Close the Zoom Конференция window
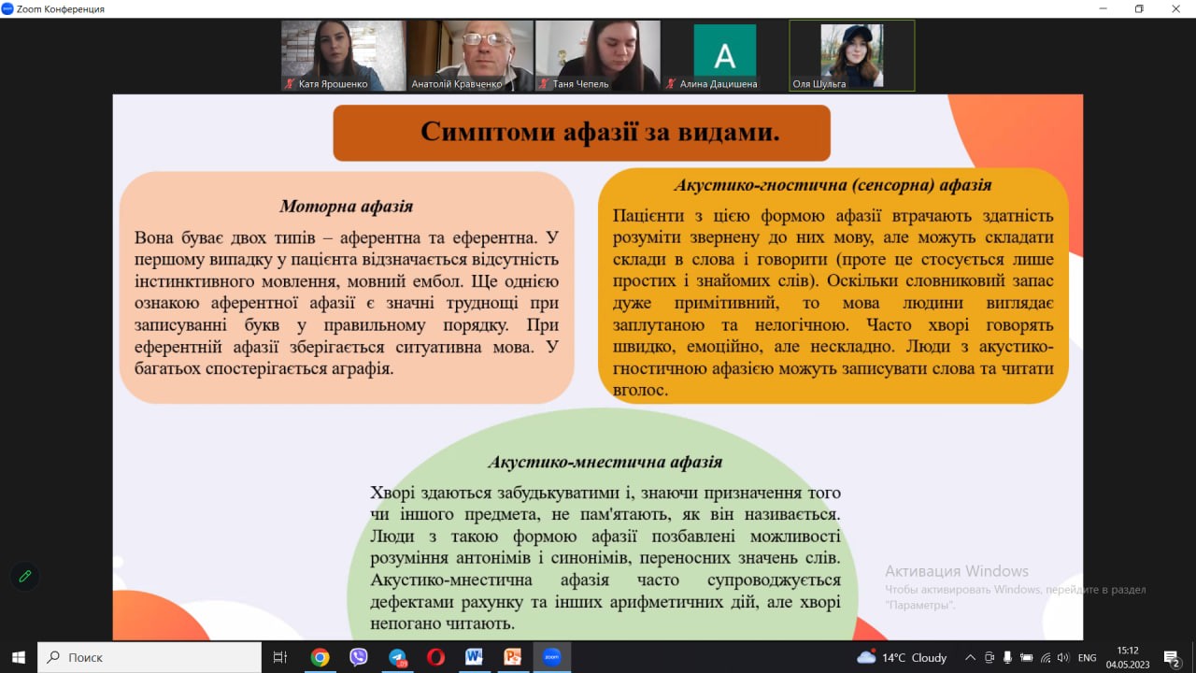Viewport: 1196px width, 673px height. pos(1175,8)
